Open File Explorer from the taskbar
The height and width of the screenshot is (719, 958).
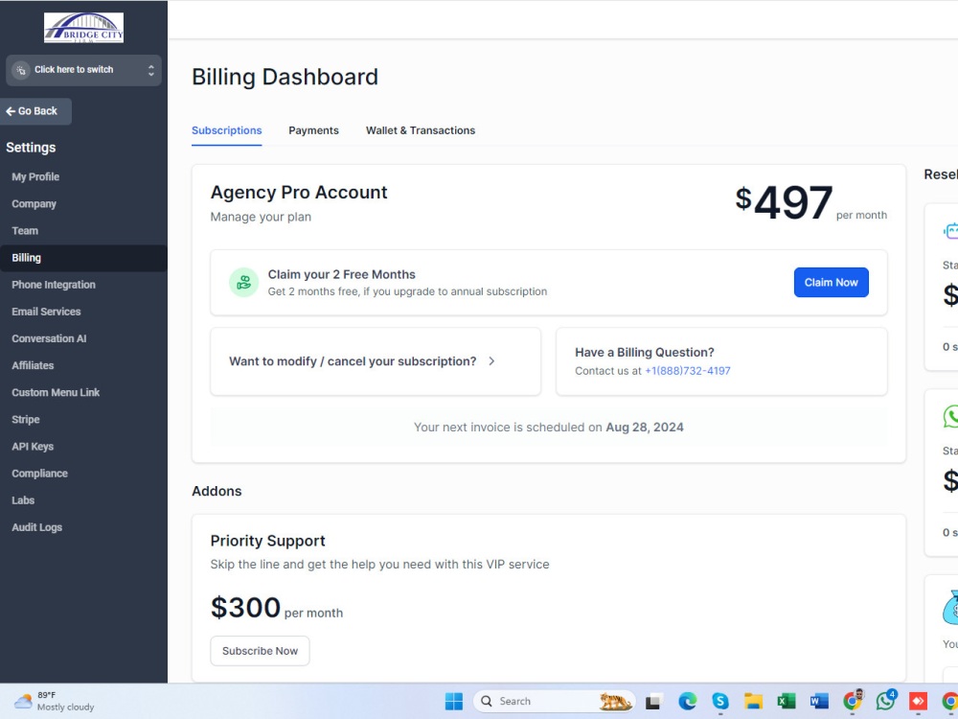[x=753, y=702]
